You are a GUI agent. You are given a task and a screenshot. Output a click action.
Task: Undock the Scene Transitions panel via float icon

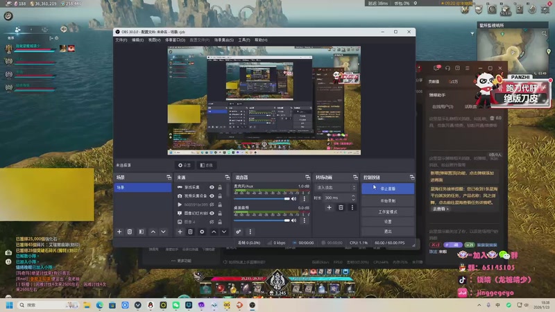coord(355,177)
